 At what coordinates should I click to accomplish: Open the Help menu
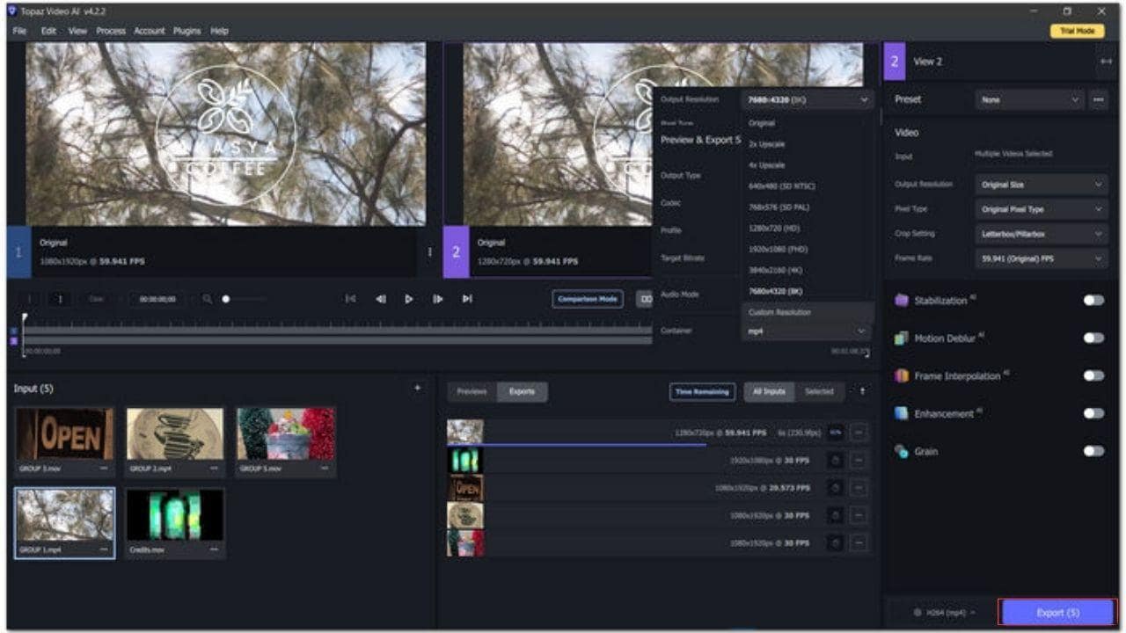[219, 31]
